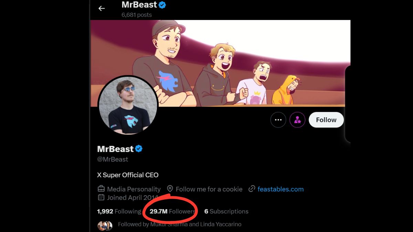Click the link chain icon
The image size is (413, 232).
(252, 189)
